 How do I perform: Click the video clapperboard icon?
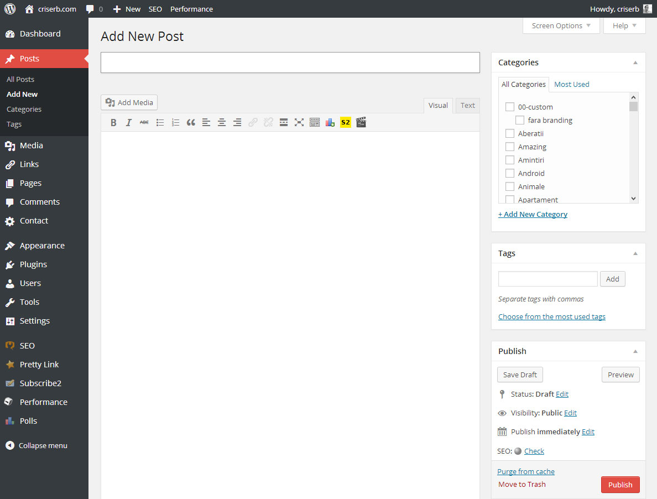click(361, 122)
